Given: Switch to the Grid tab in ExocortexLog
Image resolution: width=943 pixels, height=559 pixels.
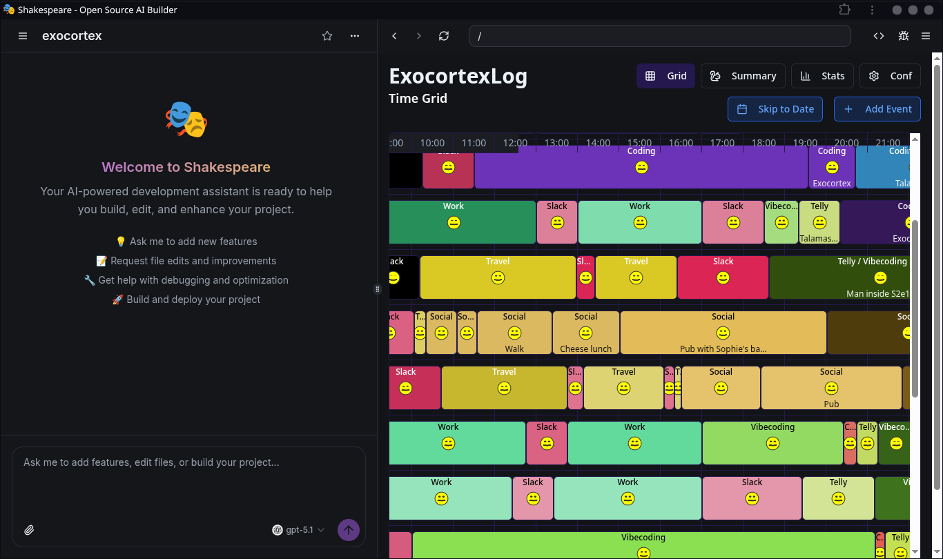Looking at the screenshot, I should click(665, 76).
